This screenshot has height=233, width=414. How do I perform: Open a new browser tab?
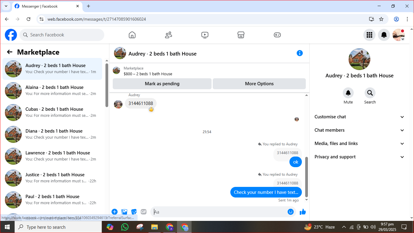pyautogui.click(x=88, y=6)
